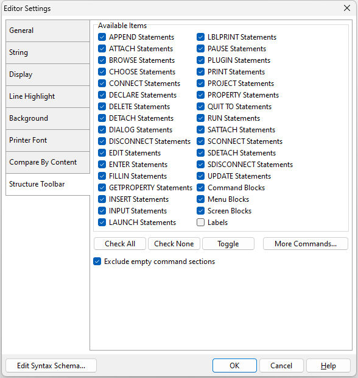
Task: Uncheck Command Blocks checkbox
Action: 200,188
